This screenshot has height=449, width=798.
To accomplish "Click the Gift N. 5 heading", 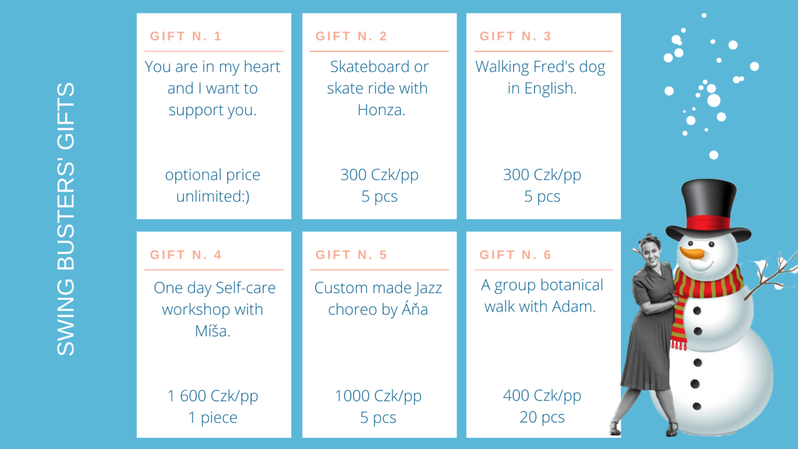I will pos(351,255).
